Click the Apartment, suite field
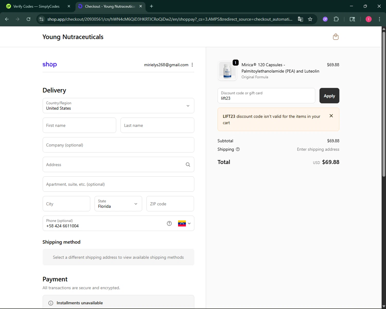 click(x=118, y=184)
